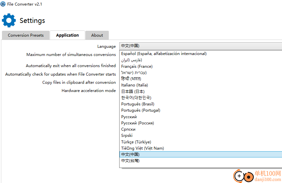Click Hardware acceleration mode label
The image size is (282, 183).
click(x=89, y=90)
